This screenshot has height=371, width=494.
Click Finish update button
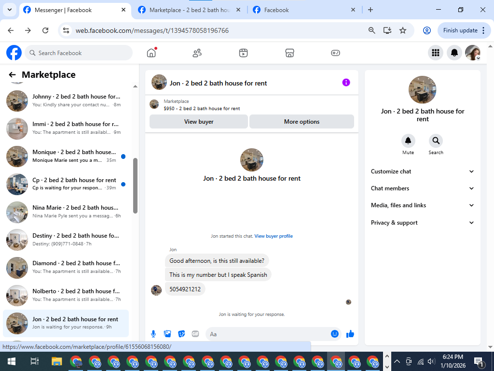(464, 30)
